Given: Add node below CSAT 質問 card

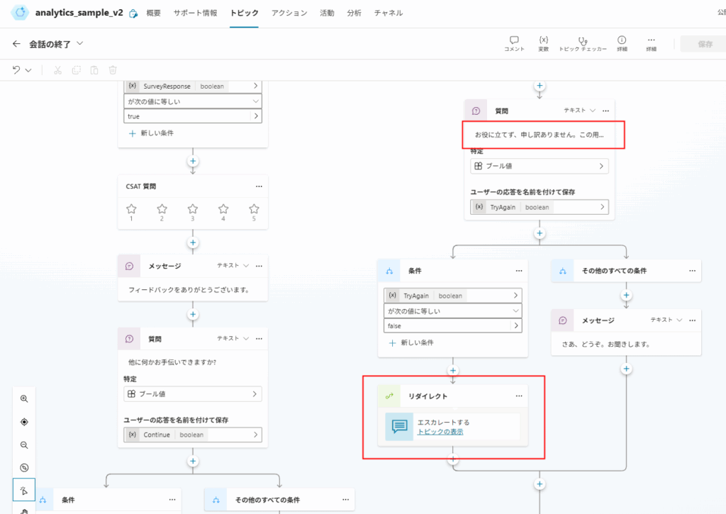Looking at the screenshot, I should click(193, 242).
